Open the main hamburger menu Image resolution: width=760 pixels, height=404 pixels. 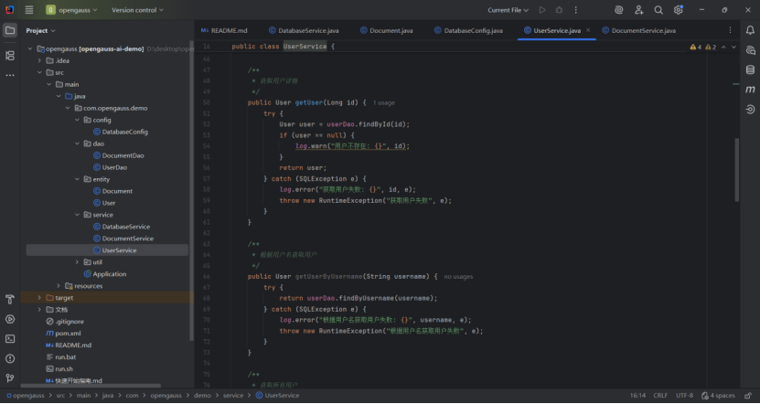point(29,10)
